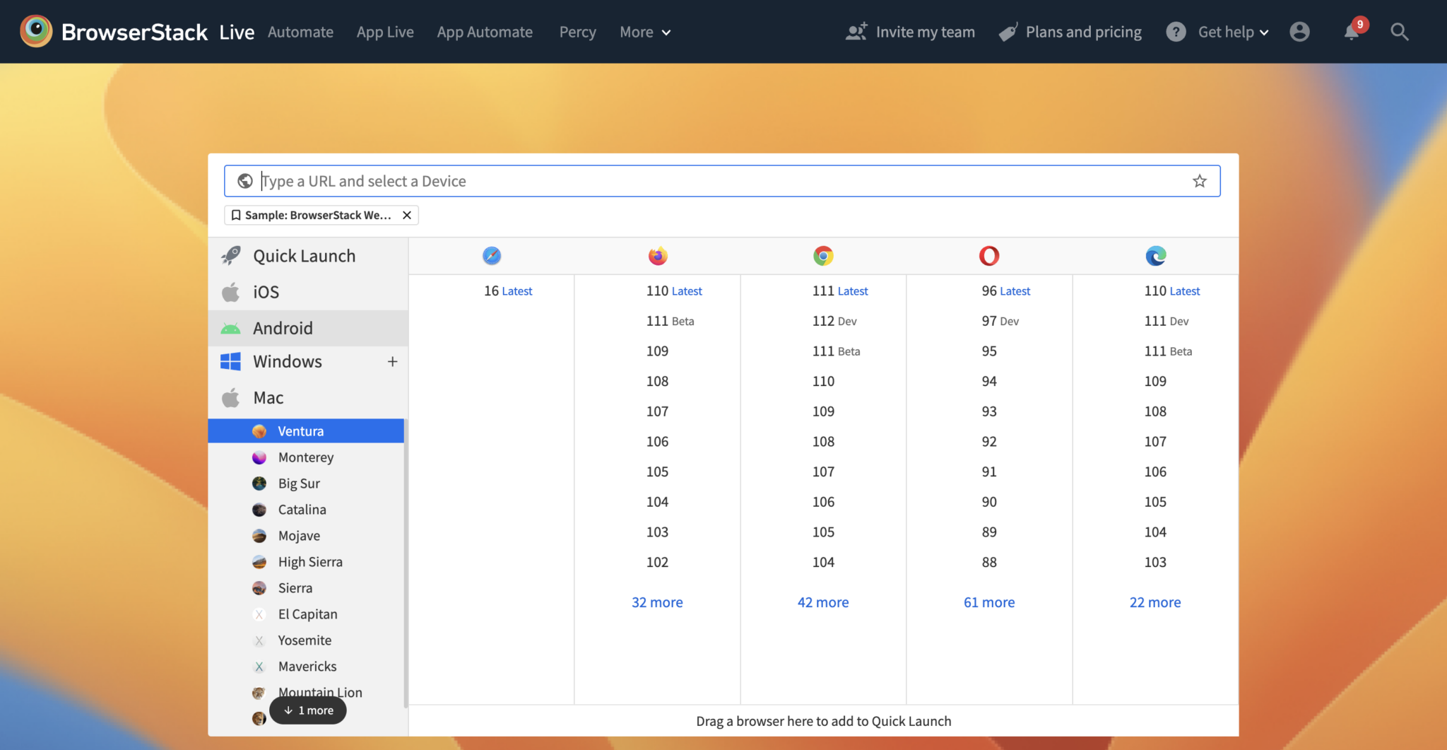Show 1 more macOS version

tap(308, 710)
